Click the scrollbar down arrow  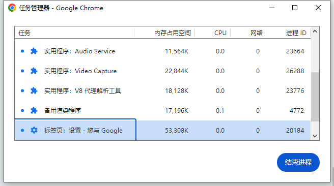315,136
